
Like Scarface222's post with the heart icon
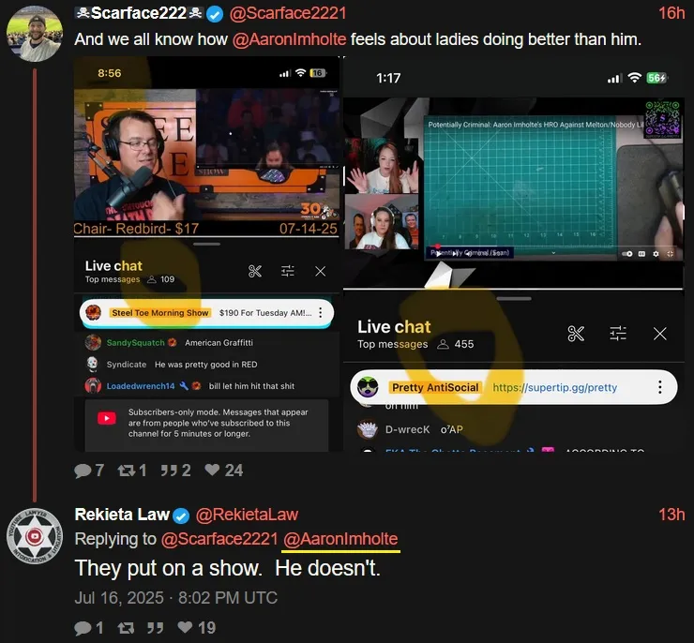pos(212,470)
